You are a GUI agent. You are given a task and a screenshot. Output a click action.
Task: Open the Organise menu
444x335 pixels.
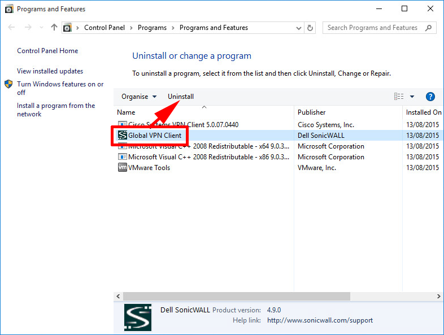click(x=139, y=97)
